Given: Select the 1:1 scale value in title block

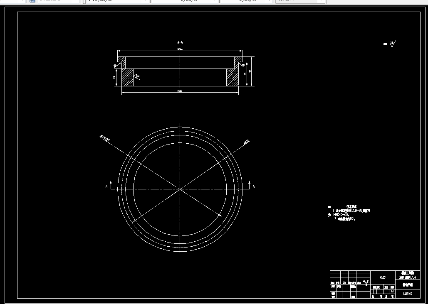Looking at the screenshot, I should (x=392, y=292).
